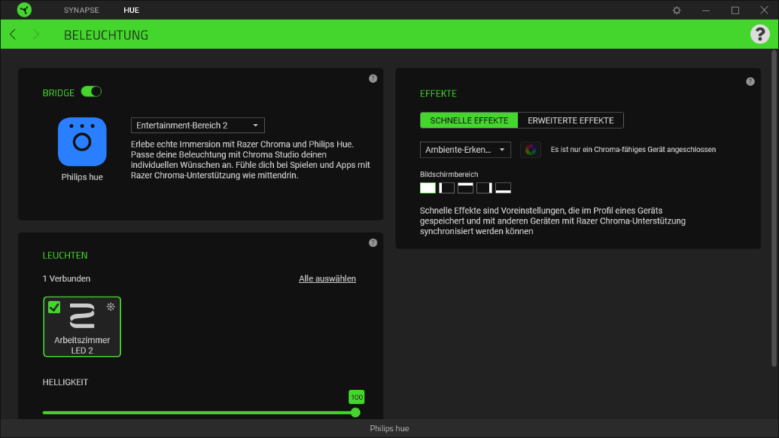Image resolution: width=779 pixels, height=438 pixels.
Task: Switch to Erweiterte Effekte tab
Action: tap(571, 120)
